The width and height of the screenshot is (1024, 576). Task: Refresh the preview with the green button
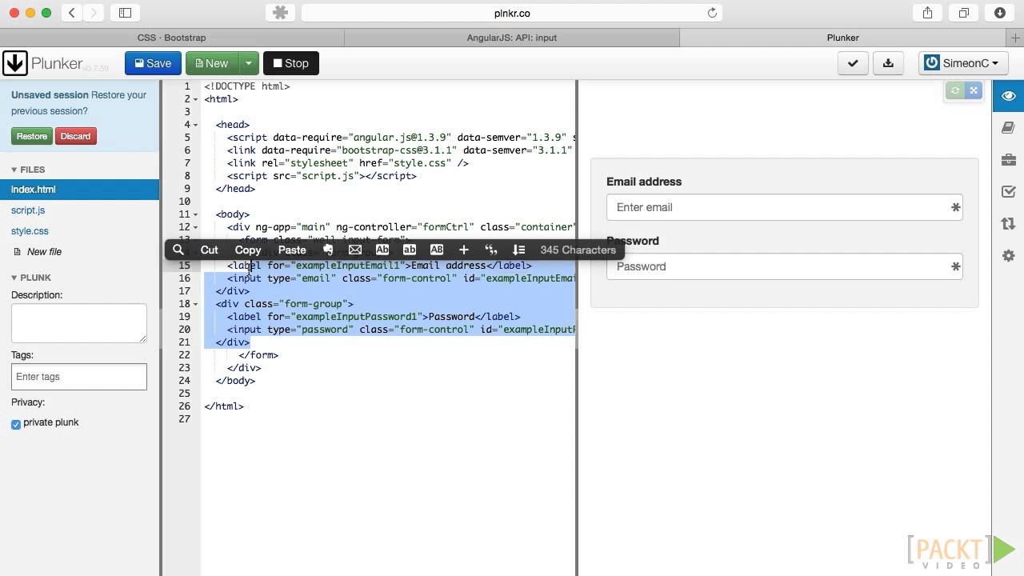click(x=954, y=90)
